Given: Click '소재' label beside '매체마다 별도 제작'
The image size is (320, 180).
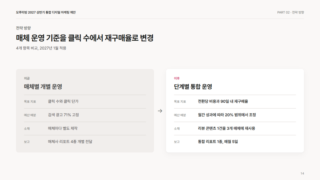Looking at the screenshot, I should pyautogui.click(x=27, y=129).
